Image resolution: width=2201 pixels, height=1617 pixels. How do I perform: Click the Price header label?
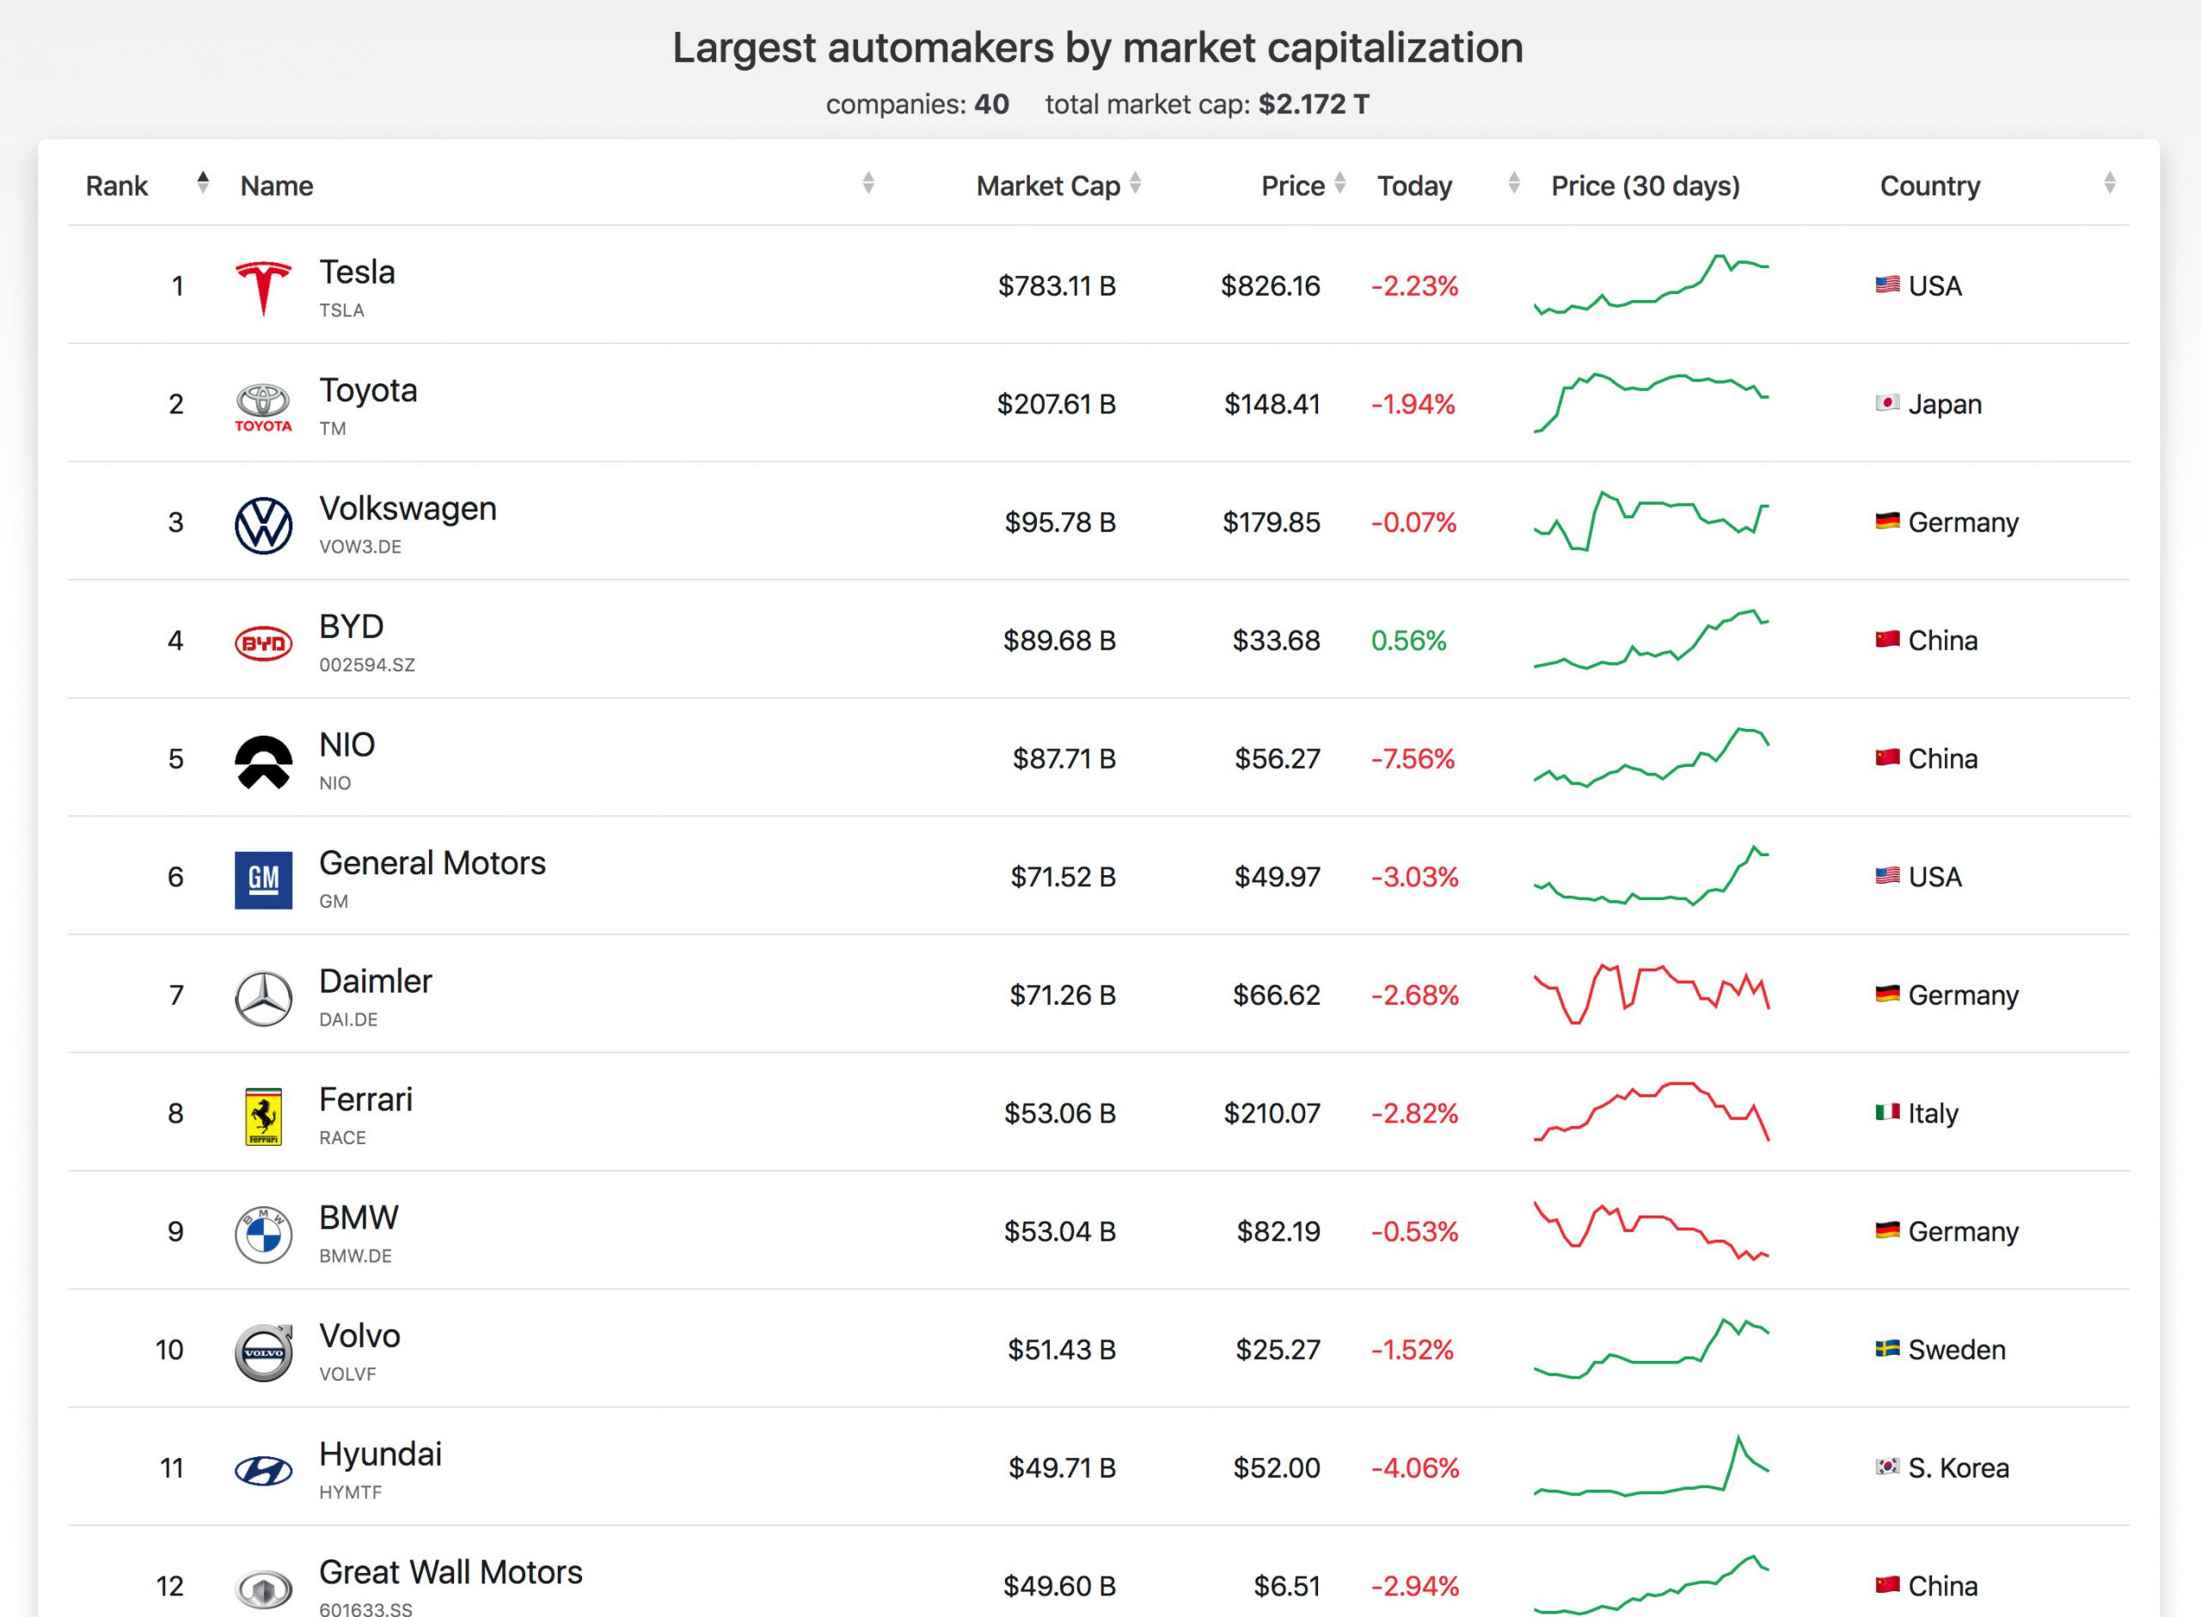pos(1293,186)
